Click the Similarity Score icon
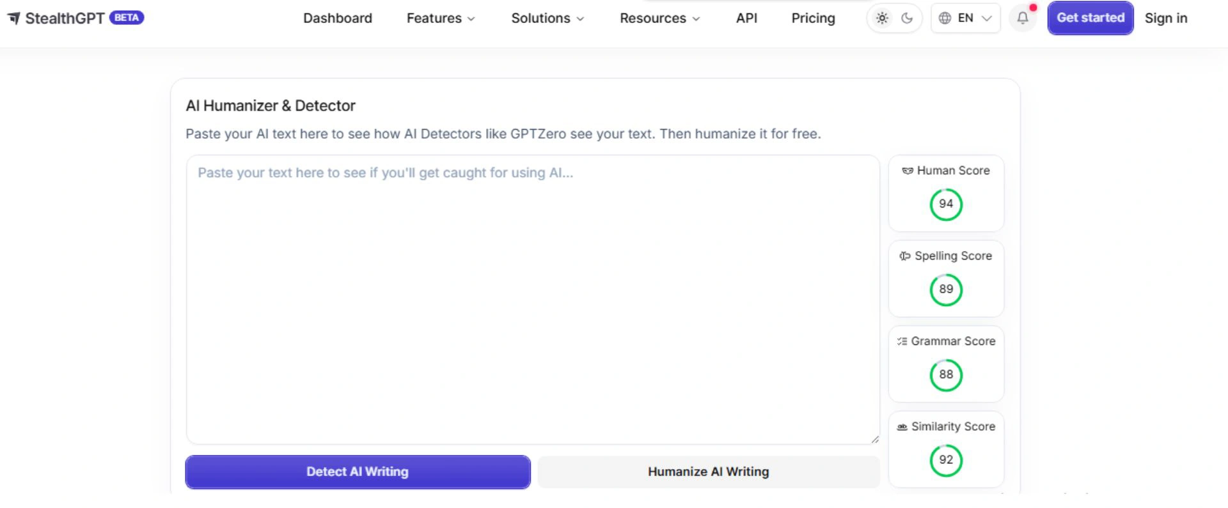Screen dimensions: 1228x508 902,427
